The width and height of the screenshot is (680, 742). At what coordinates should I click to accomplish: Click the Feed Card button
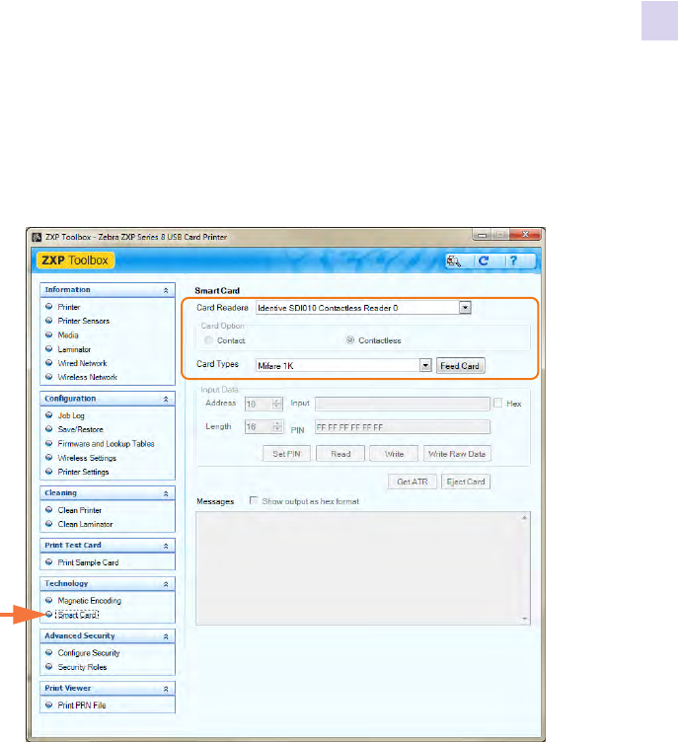[460, 366]
